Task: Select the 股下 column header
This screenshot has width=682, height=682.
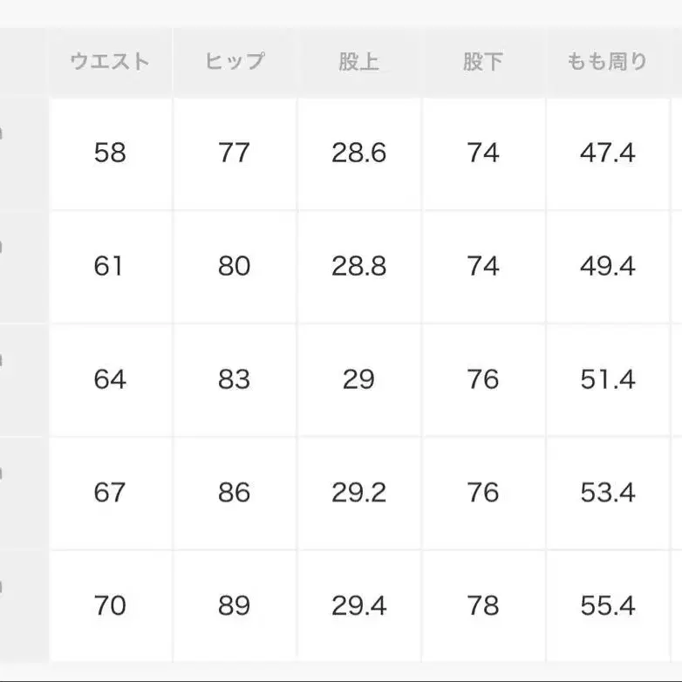Action: click(483, 62)
